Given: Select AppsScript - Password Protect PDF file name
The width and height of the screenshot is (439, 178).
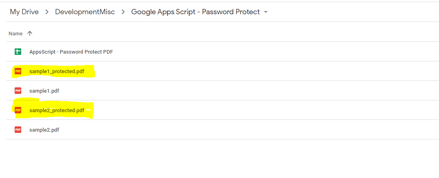Looking at the screenshot, I should pos(71,52).
